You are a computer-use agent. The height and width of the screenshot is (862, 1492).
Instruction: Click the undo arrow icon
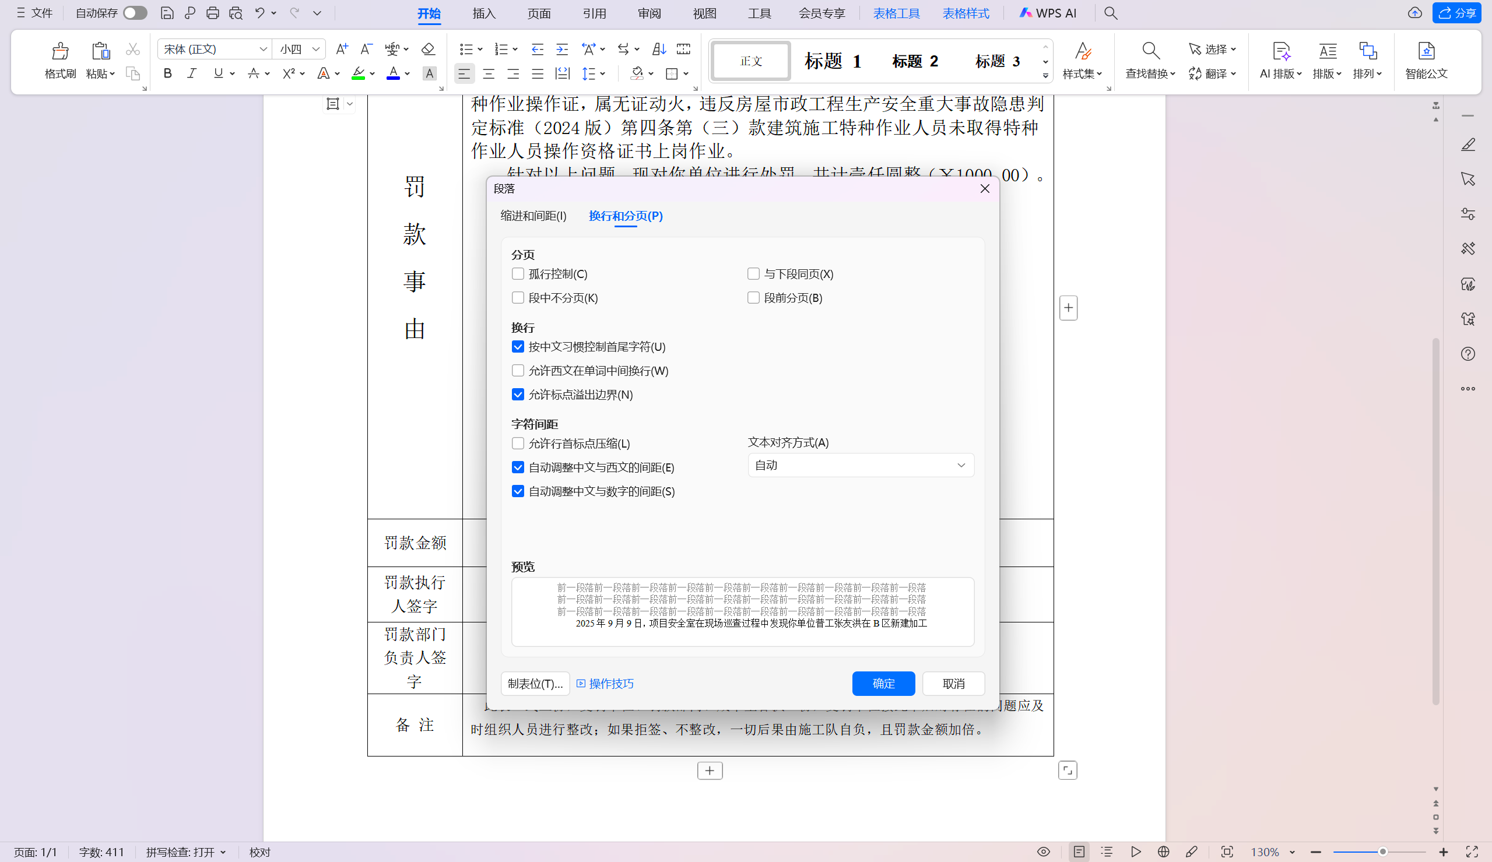[259, 13]
